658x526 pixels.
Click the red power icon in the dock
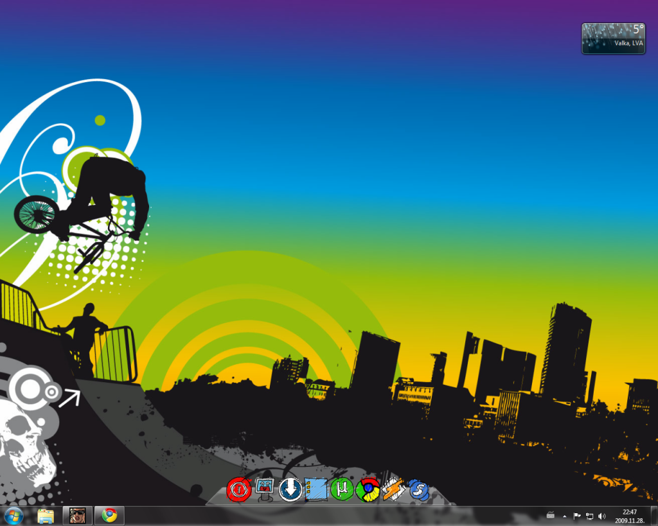coord(239,489)
